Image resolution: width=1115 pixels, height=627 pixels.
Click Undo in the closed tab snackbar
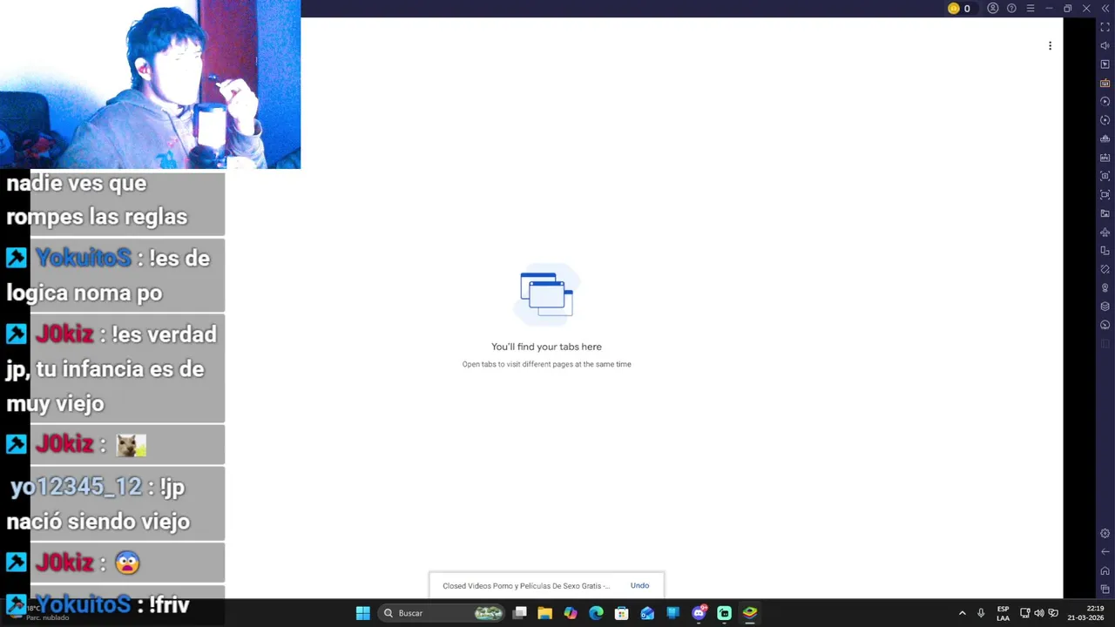coord(639,586)
